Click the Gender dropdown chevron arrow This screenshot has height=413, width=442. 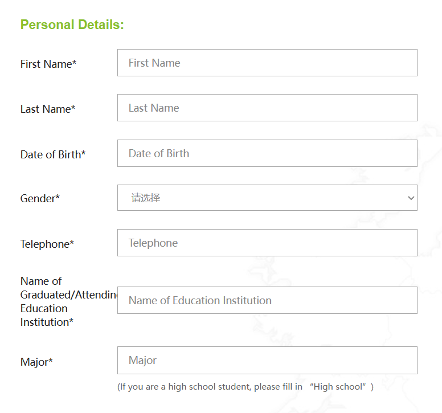411,198
